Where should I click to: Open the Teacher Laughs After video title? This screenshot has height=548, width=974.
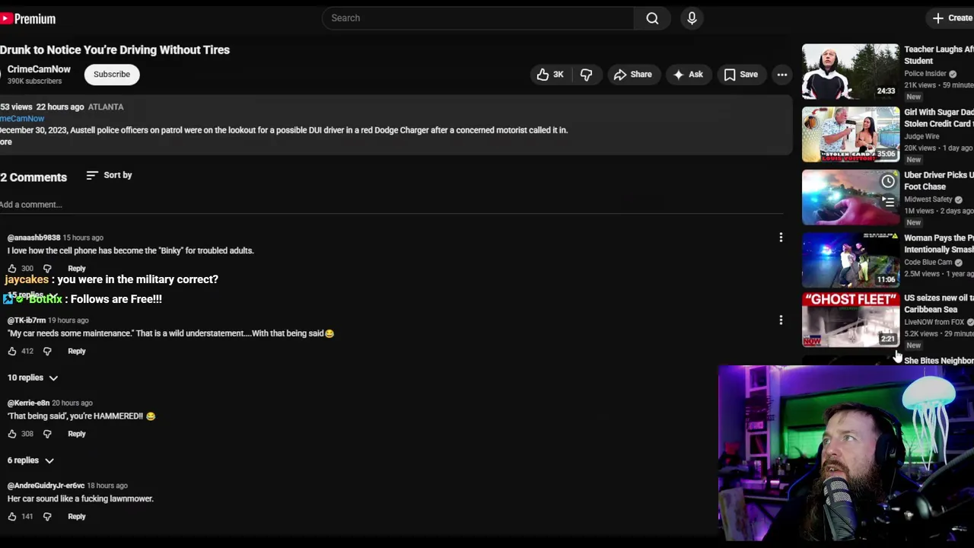tap(939, 56)
